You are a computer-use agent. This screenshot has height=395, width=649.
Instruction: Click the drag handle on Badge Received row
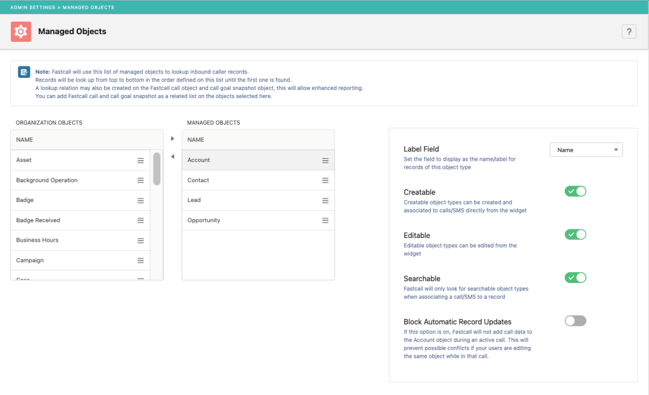pyautogui.click(x=141, y=221)
